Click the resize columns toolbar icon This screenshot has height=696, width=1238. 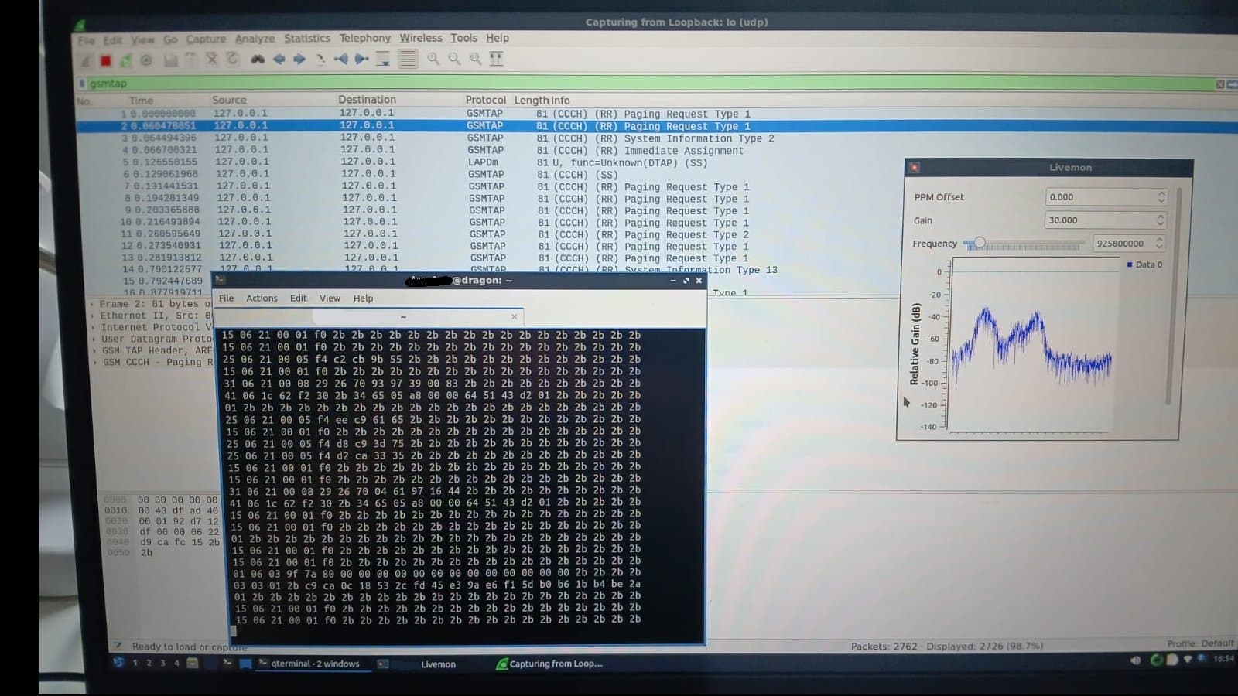coord(497,59)
